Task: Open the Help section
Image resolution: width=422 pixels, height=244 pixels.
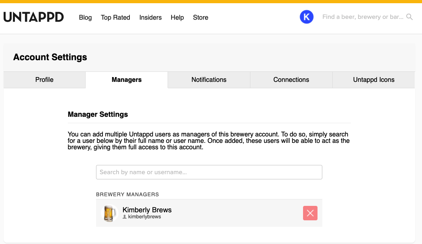Action: pos(177,17)
